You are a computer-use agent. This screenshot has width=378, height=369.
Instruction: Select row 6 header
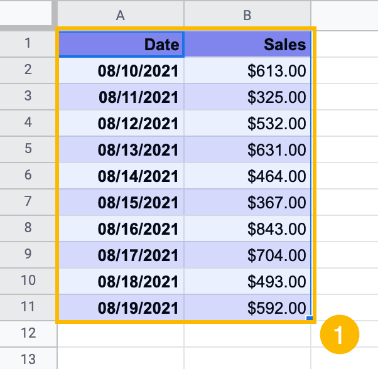(28, 176)
